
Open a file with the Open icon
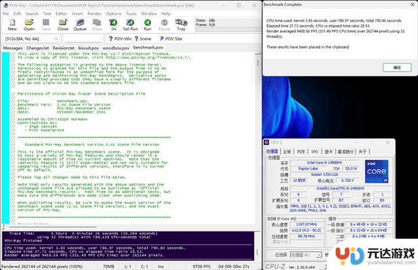point(29,25)
